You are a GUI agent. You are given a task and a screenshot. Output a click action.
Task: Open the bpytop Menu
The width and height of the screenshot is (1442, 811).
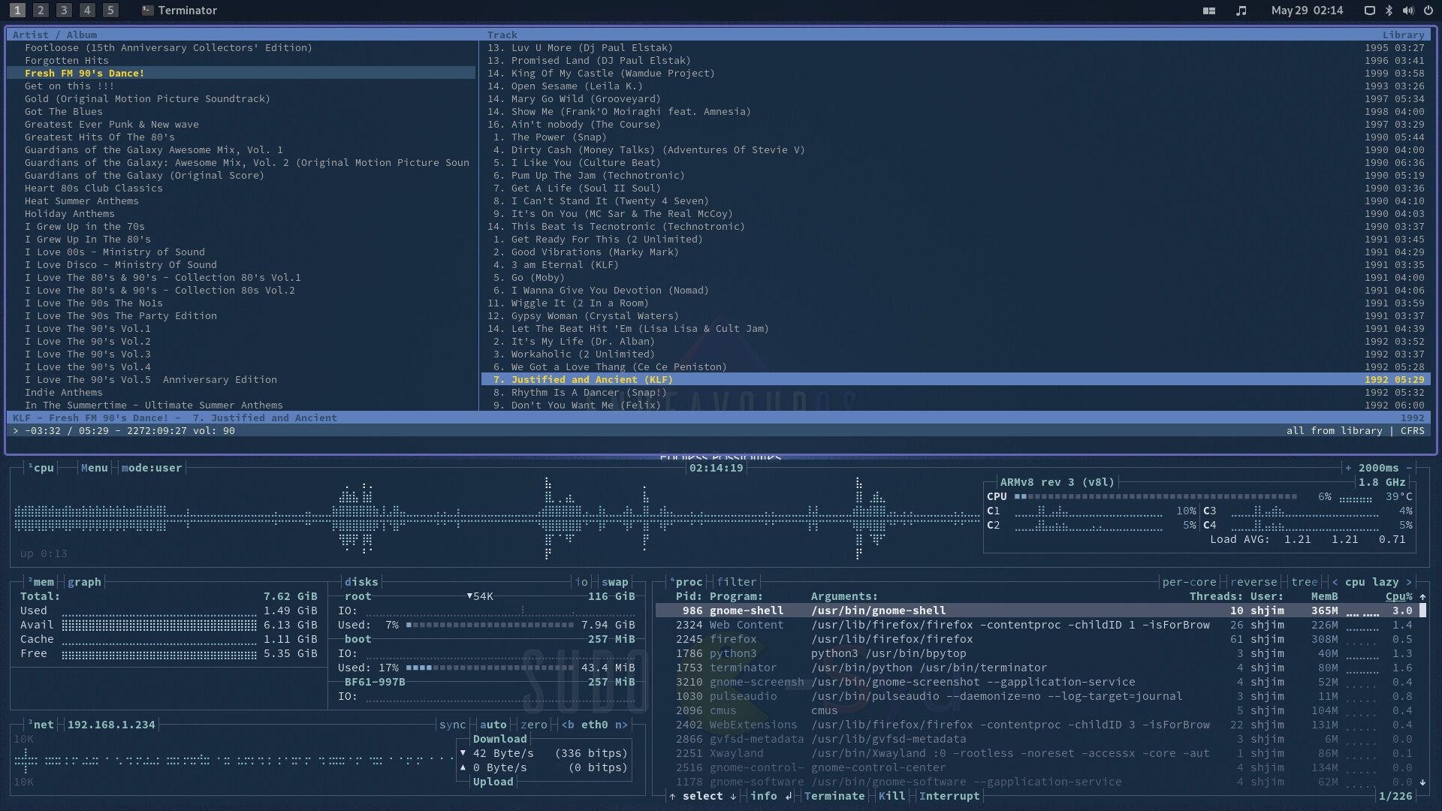tap(94, 468)
